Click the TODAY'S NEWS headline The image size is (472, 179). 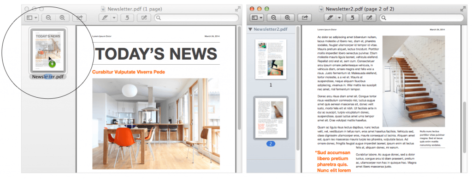click(x=156, y=54)
